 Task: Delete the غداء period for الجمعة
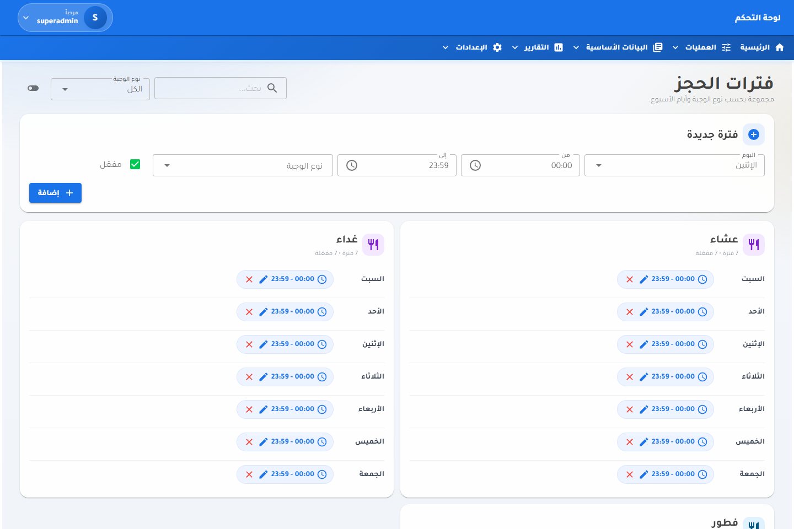coord(249,474)
